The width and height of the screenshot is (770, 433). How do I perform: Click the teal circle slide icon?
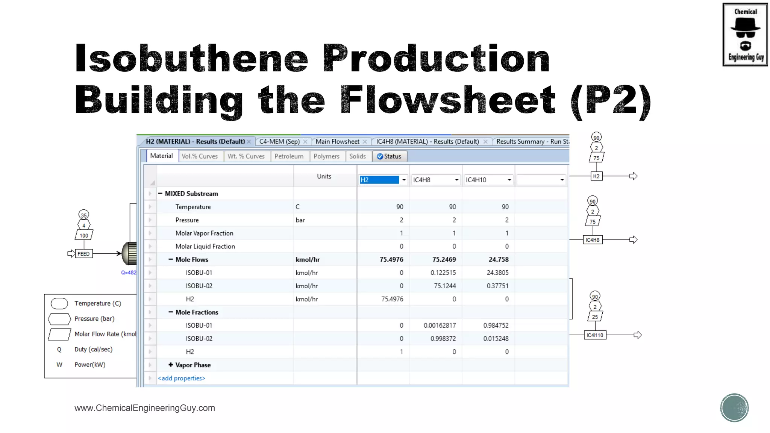click(734, 408)
